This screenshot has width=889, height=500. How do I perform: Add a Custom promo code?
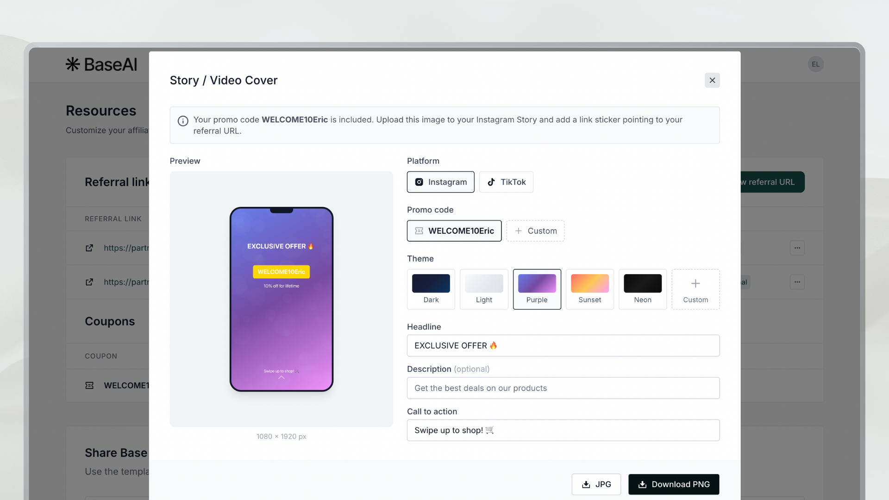[x=535, y=231]
